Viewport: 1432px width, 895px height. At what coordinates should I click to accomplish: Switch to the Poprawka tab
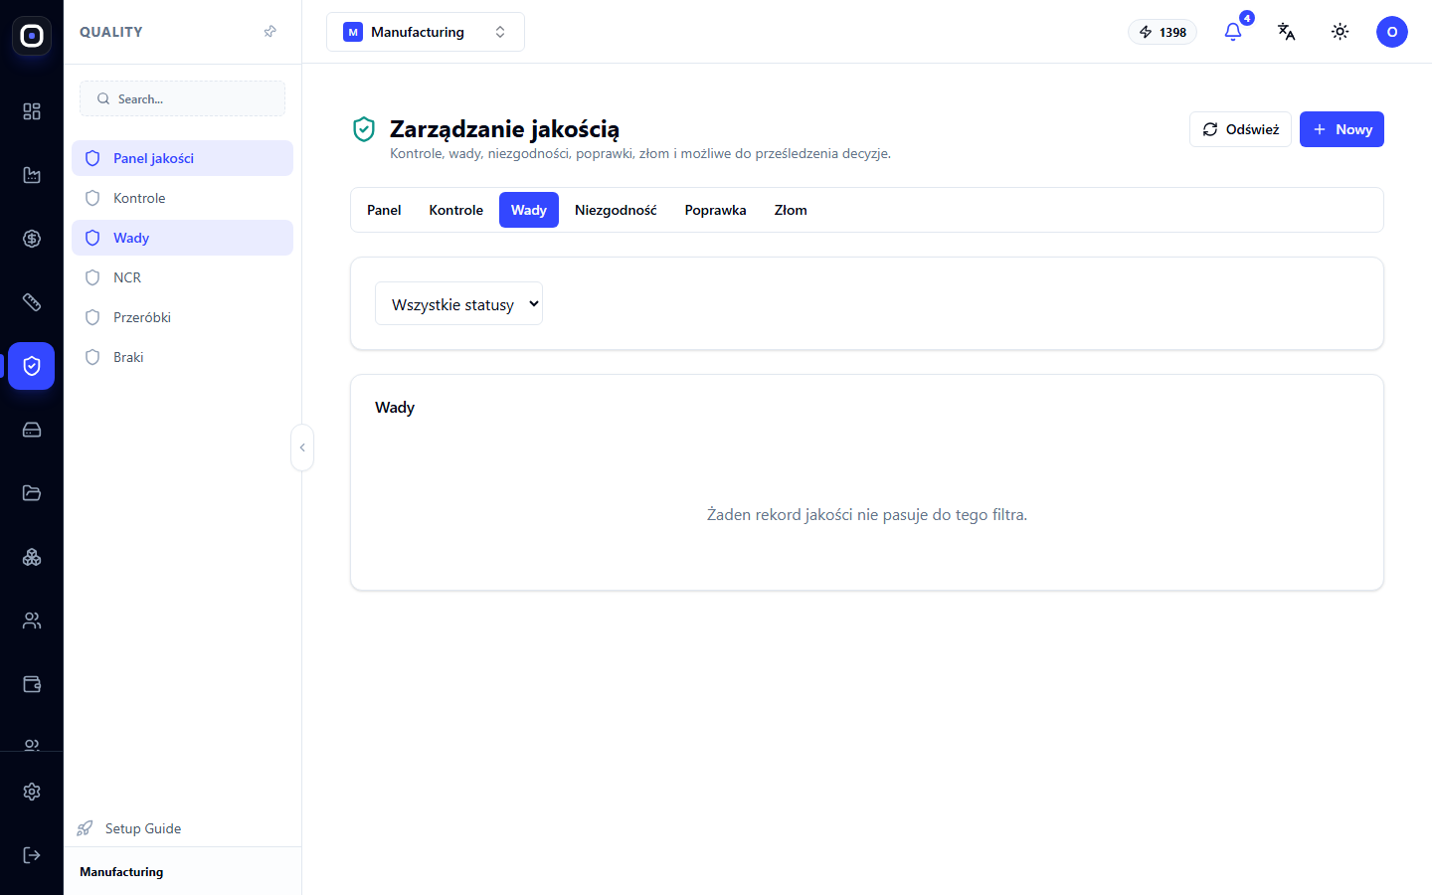(x=716, y=210)
